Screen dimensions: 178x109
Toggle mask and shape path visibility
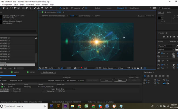coord(62,68)
